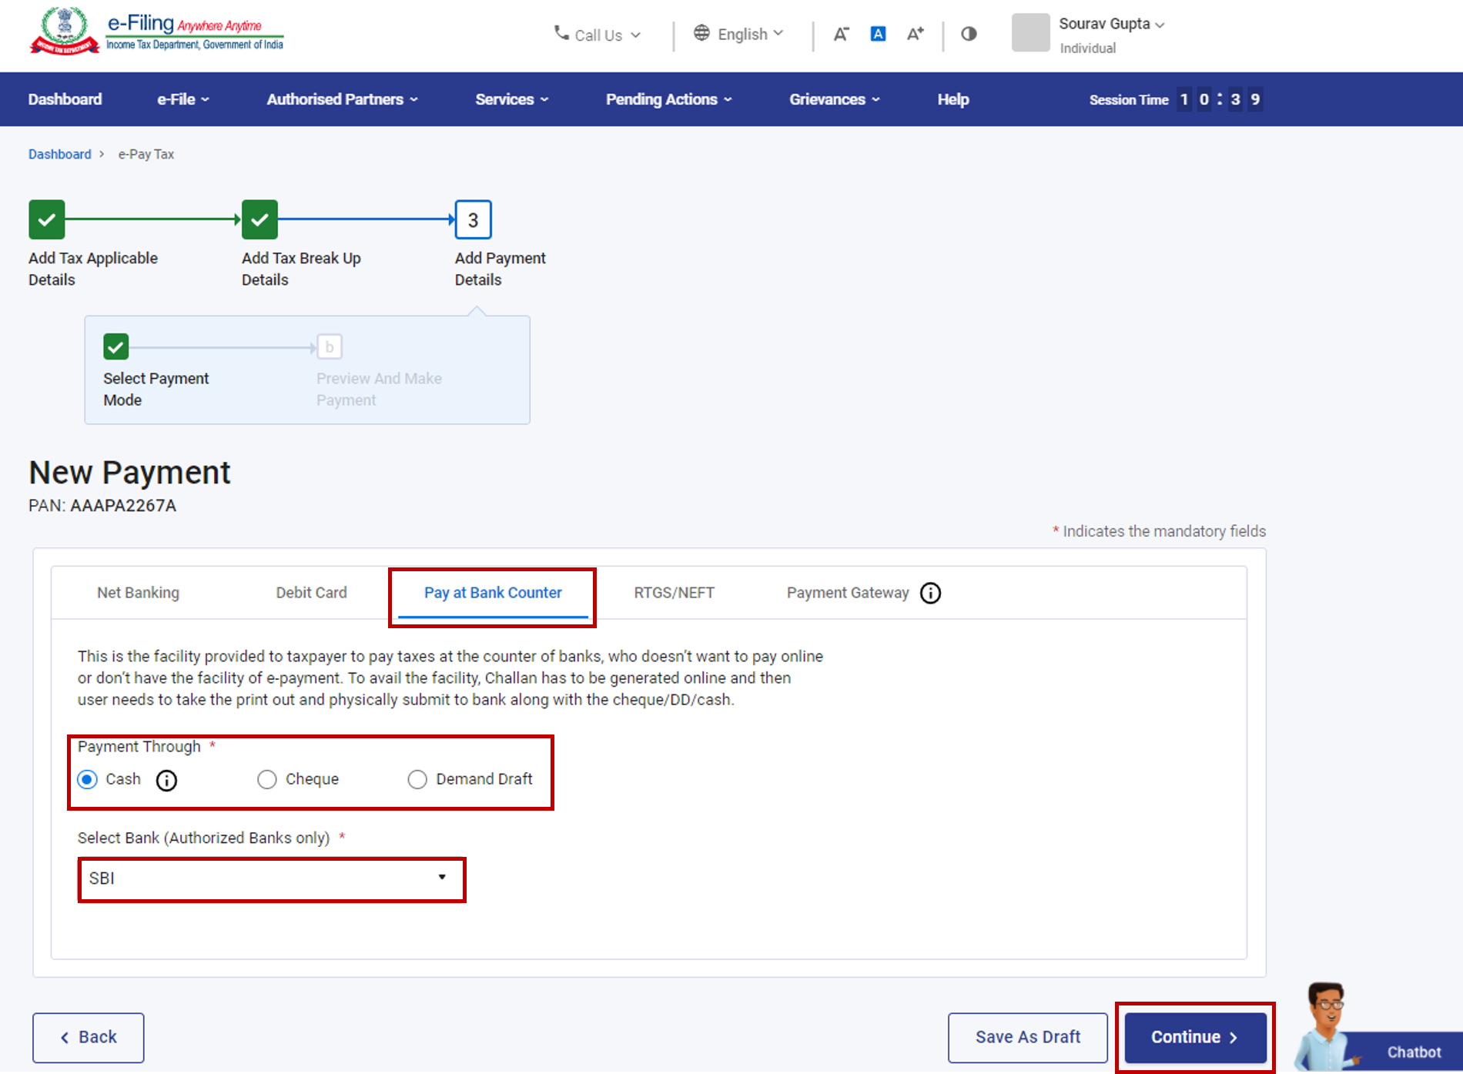Decrease font size using A- icon
The width and height of the screenshot is (1463, 1074).
point(841,34)
